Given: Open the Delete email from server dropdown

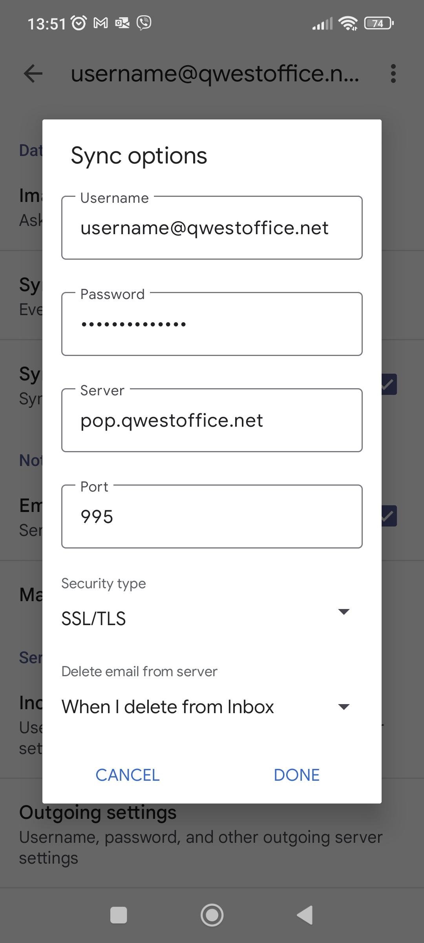Looking at the screenshot, I should (x=206, y=707).
